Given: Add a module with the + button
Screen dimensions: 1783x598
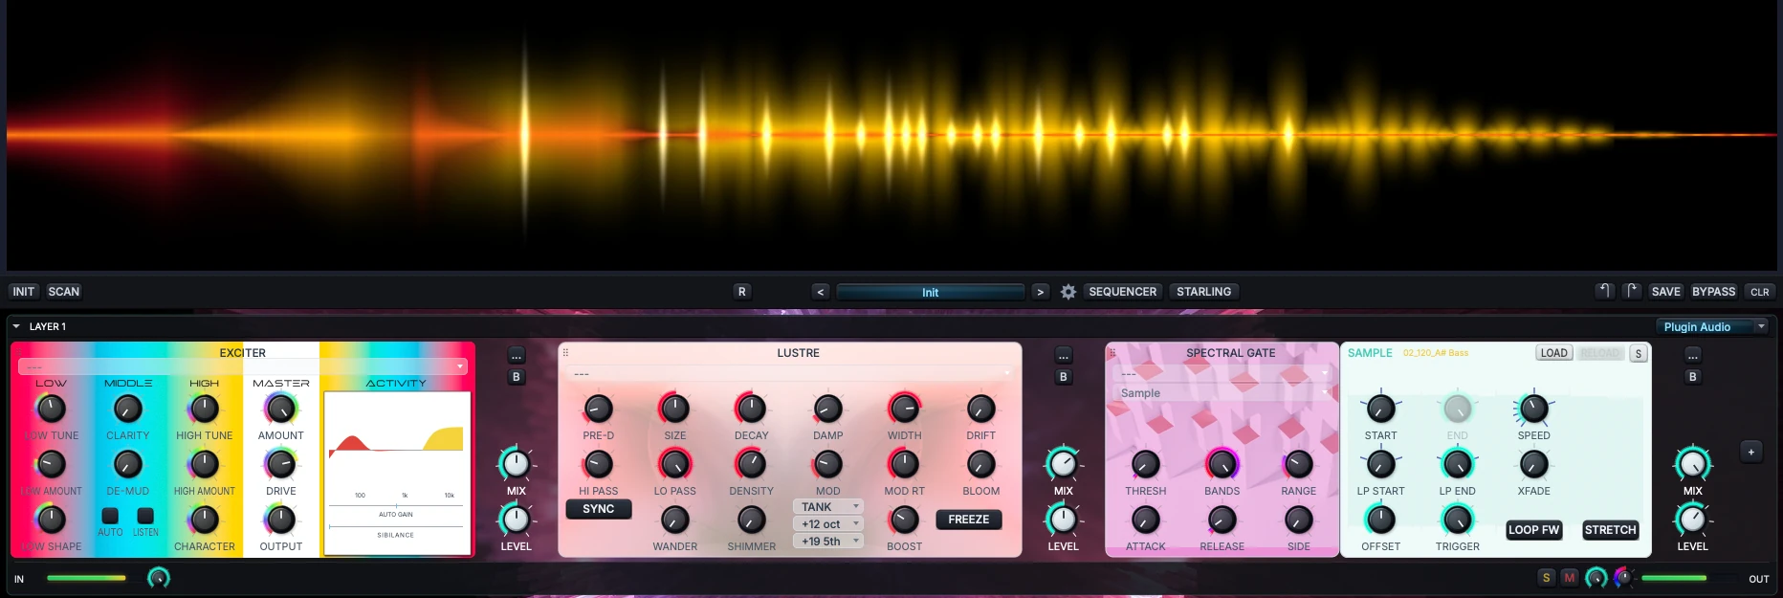Looking at the screenshot, I should [x=1751, y=452].
